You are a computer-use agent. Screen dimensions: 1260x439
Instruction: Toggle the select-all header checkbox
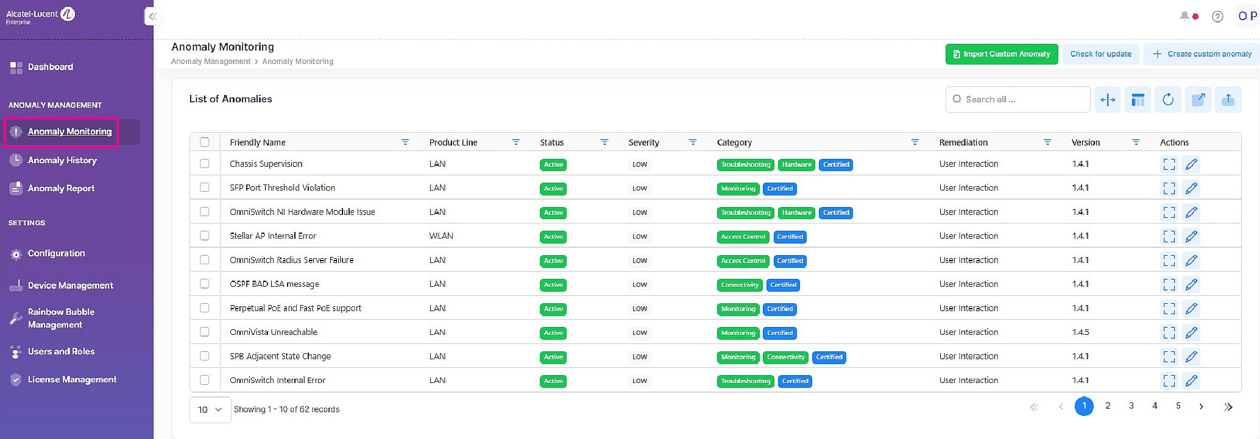coord(205,142)
